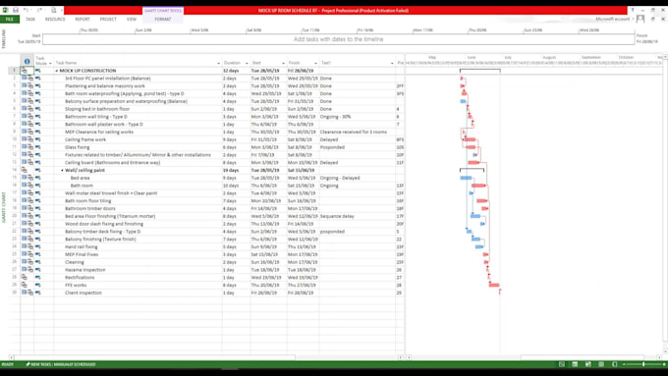Viewport: 668px width, 376px height.
Task: Click the account profile picture icon
Action: coord(640,19)
